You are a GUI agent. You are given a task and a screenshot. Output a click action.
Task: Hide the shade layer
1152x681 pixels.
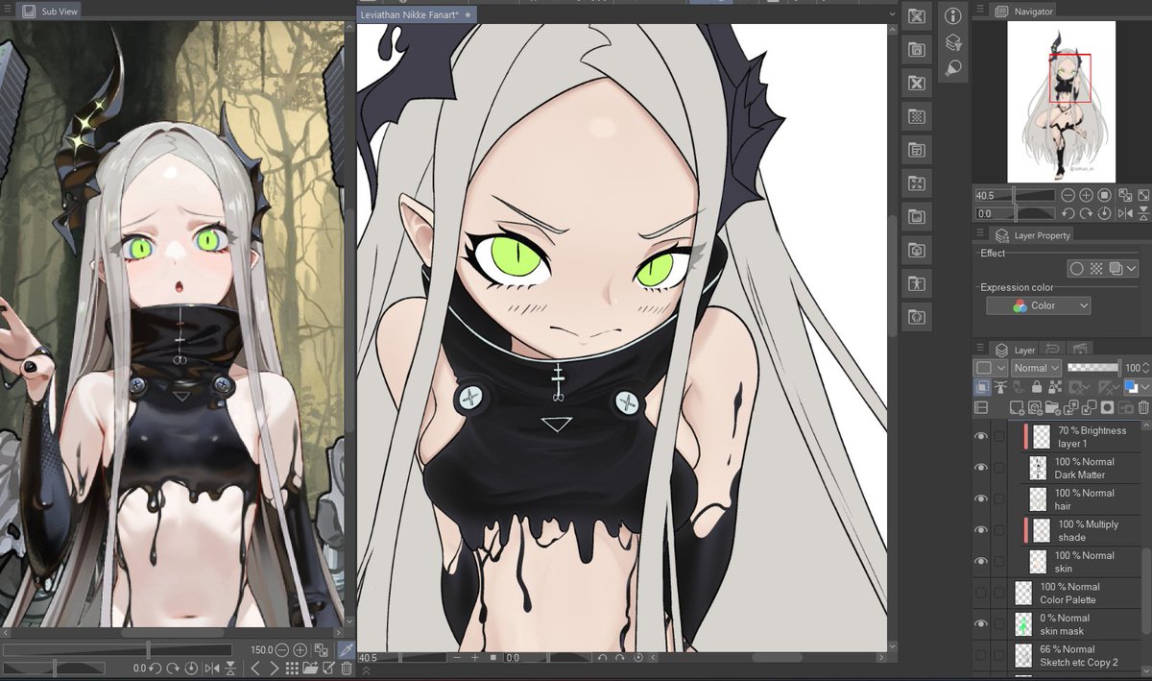(x=981, y=530)
